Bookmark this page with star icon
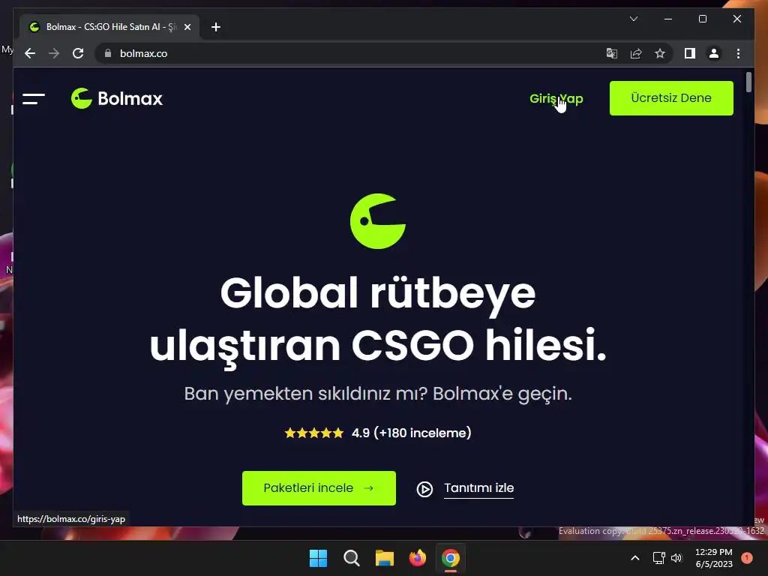Image resolution: width=768 pixels, height=576 pixels. pos(660,53)
